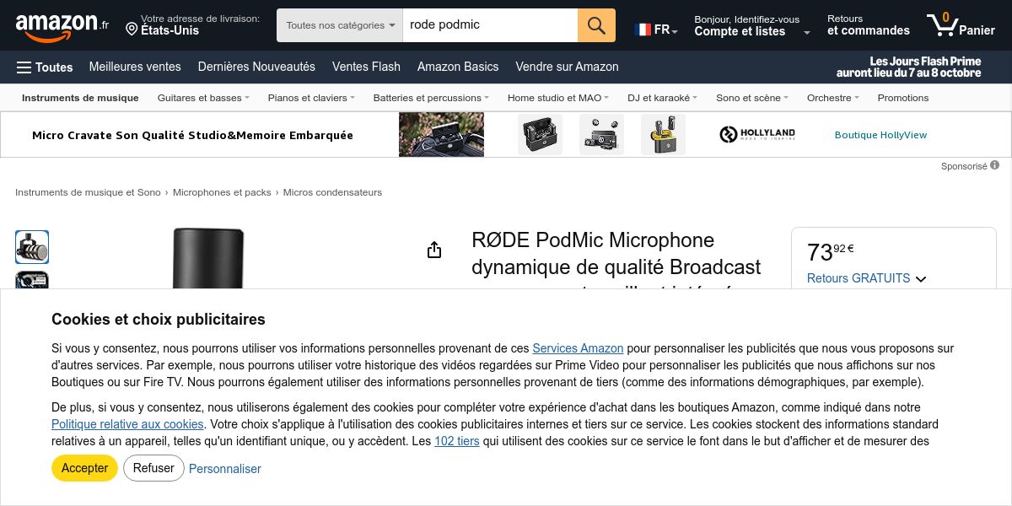
Task: Select the first PodMic product thumbnail
Action: pos(32,247)
